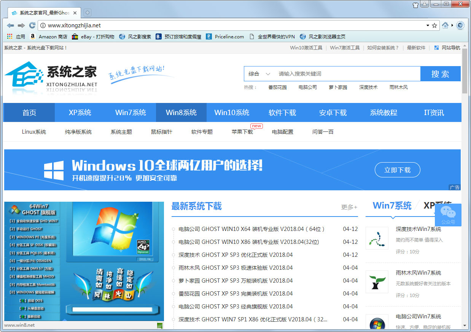Click the 更多+ link in 最新系统下载
The width and height of the screenshot is (471, 332).
coord(349,207)
